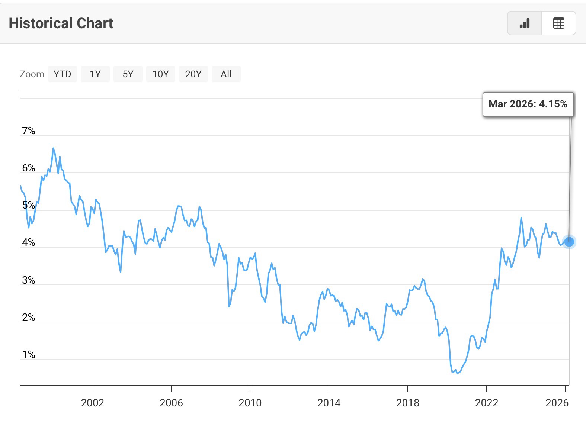Click the 2006 x-axis label
Viewport: 586px width, 422px height.
171,403
